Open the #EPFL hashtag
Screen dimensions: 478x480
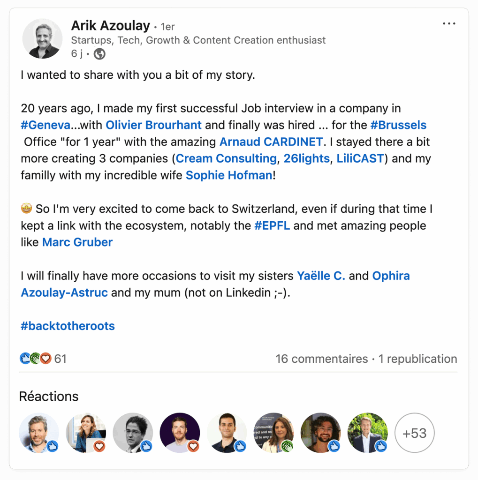[272, 225]
